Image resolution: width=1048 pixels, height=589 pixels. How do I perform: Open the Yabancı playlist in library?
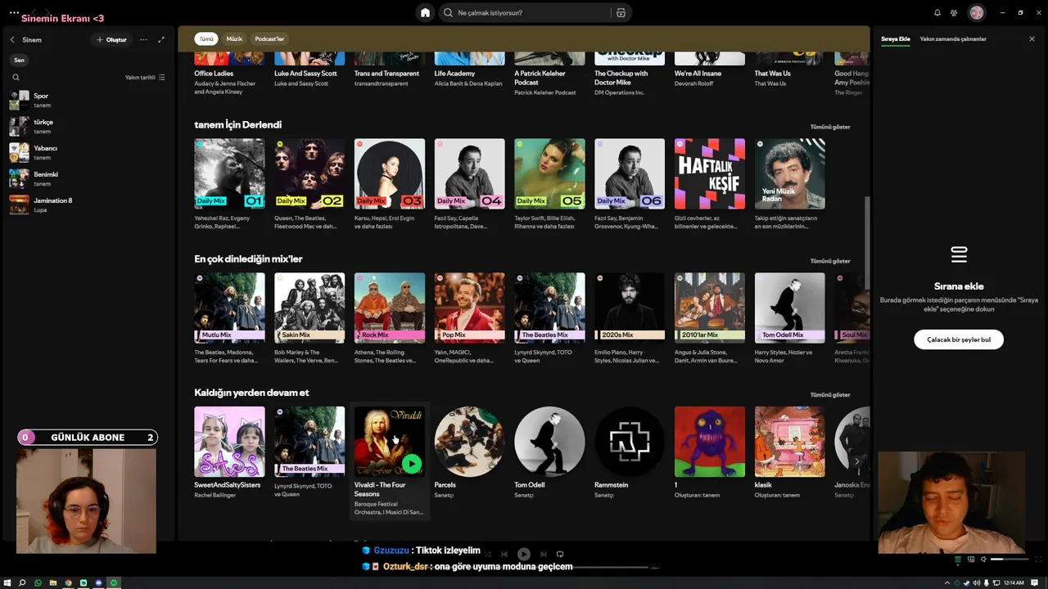[x=88, y=152]
